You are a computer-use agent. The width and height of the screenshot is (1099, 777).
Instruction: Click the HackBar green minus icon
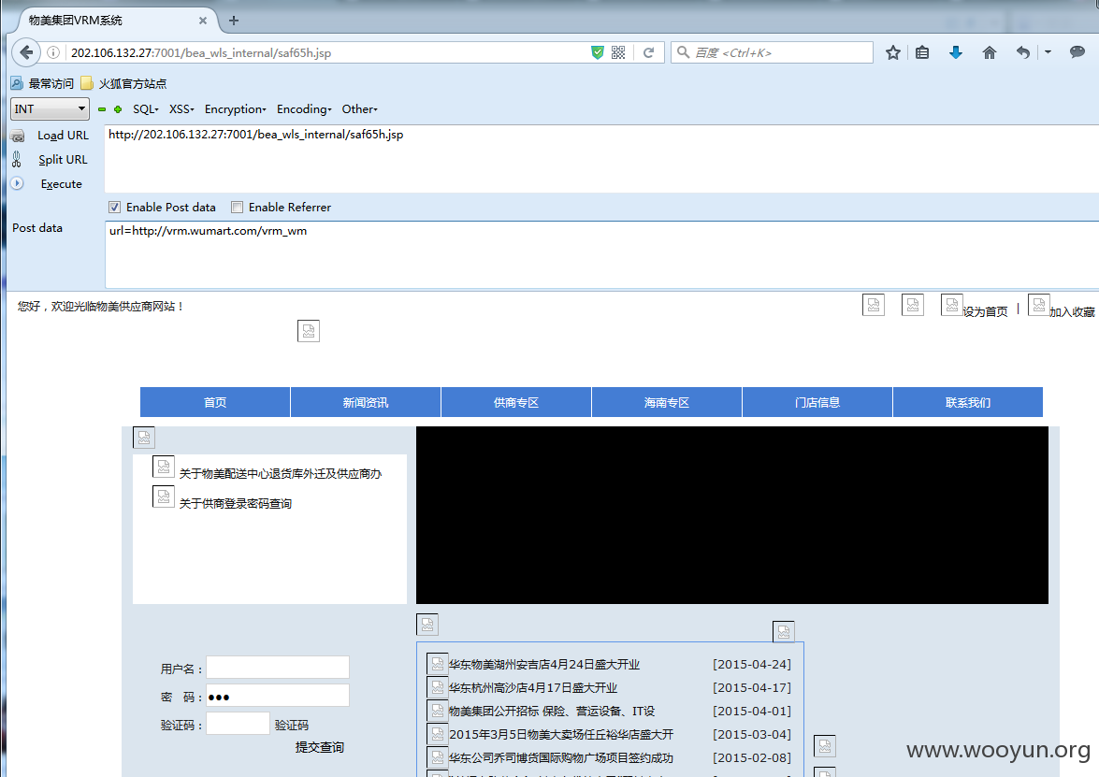102,109
